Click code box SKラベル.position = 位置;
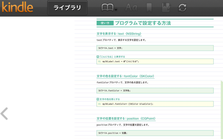Image resolution: width=223 pixels, height=139 pixels. point(155,133)
